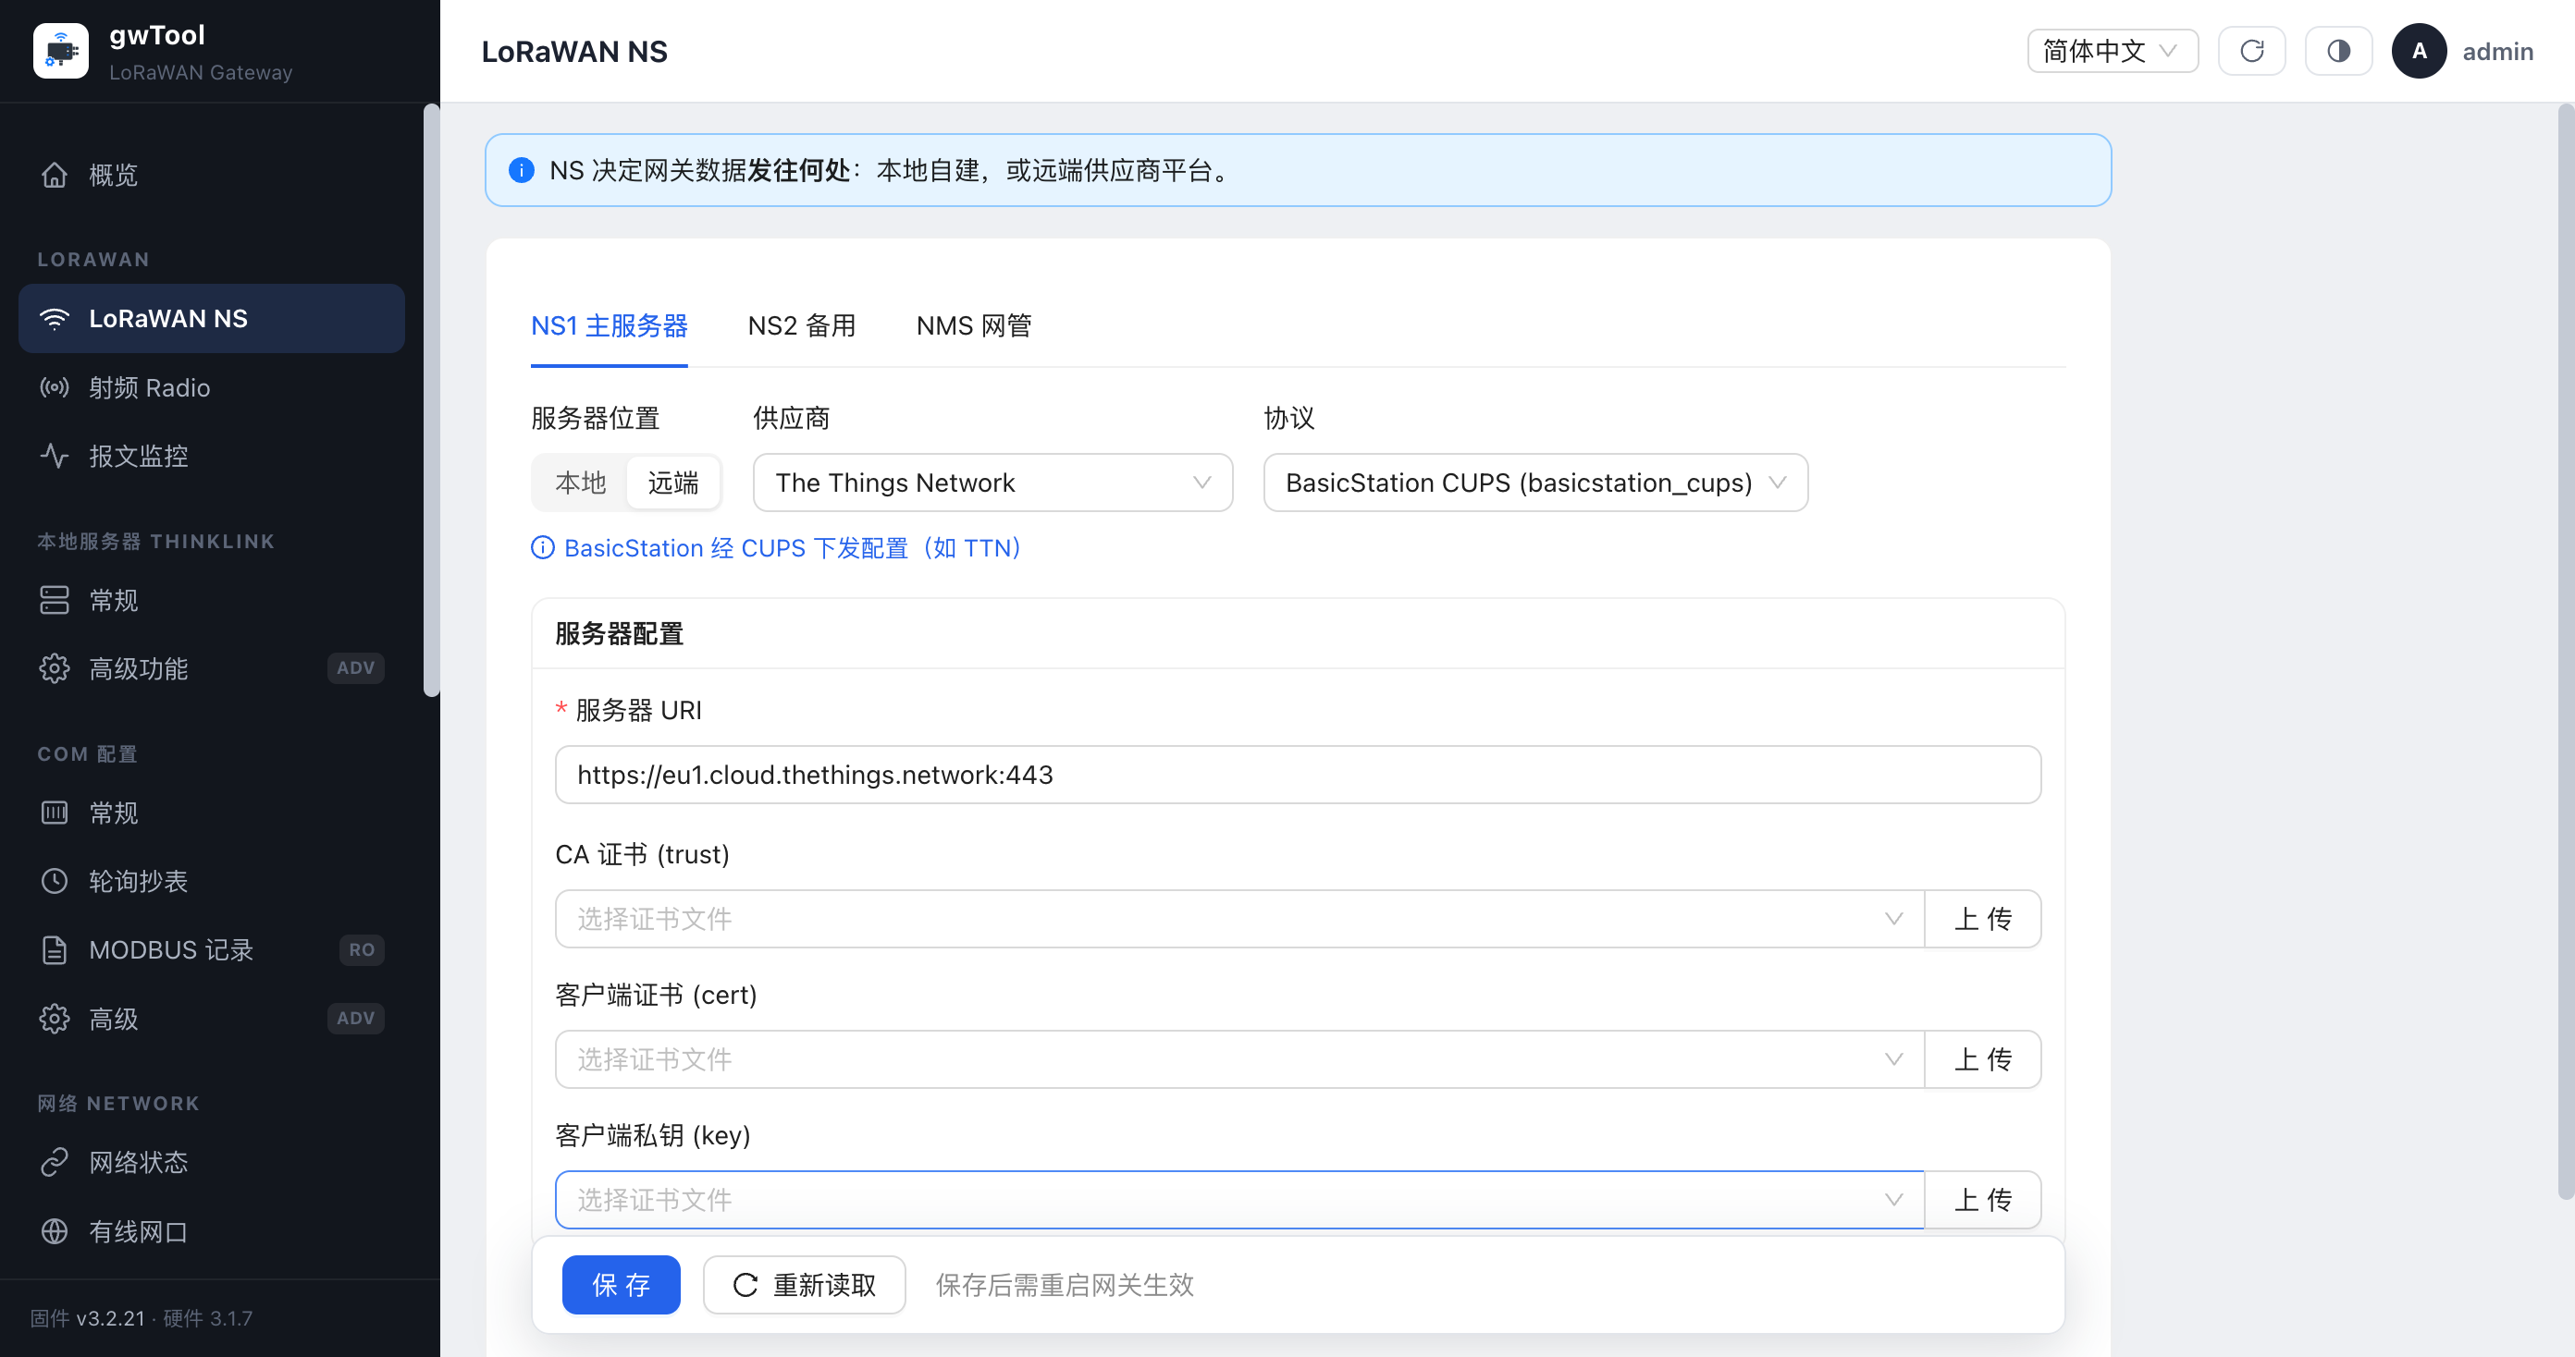
Task: Click the ADV badge on COM 高级
Action: click(356, 1019)
